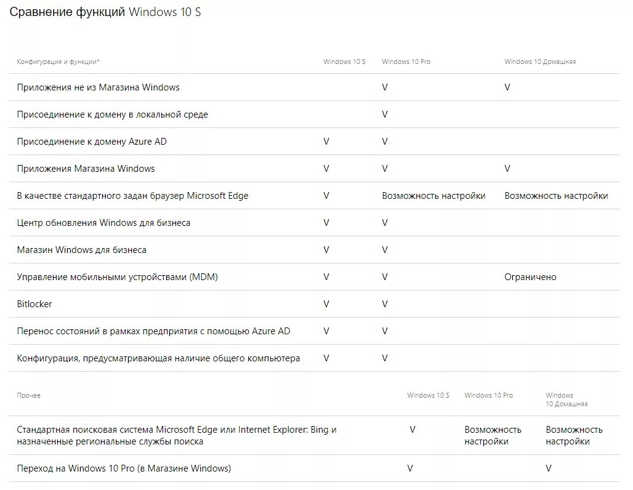Click 'Windows 10 Домашняя' header in first table

point(540,62)
